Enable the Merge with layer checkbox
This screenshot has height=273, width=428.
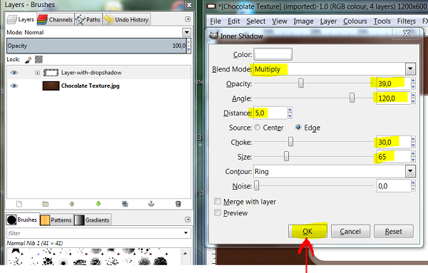click(218, 202)
